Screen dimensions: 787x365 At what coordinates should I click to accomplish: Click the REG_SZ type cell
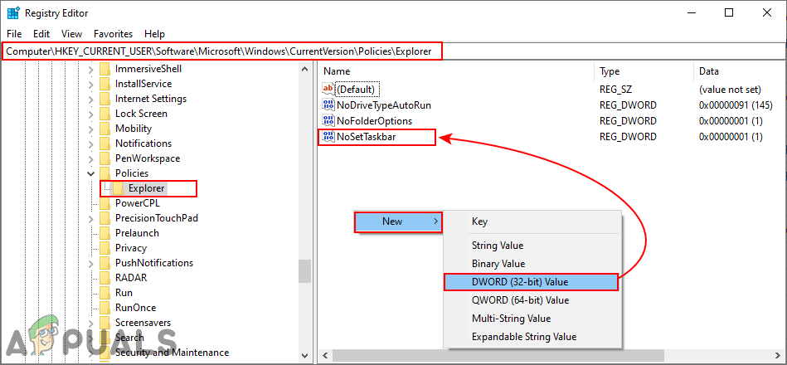615,90
